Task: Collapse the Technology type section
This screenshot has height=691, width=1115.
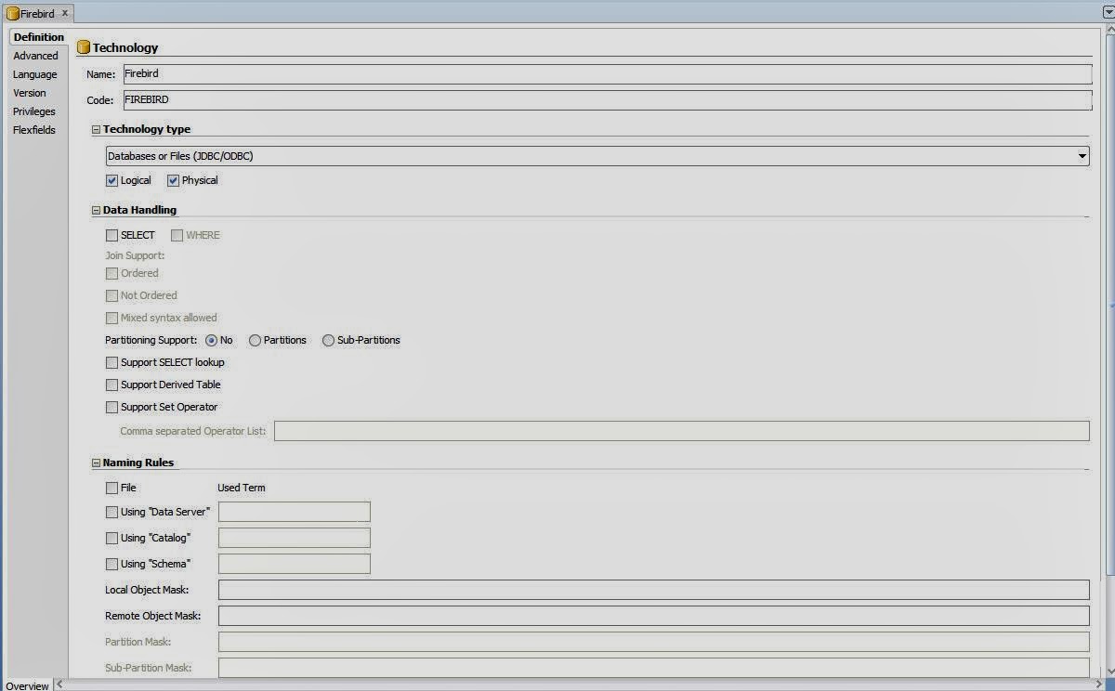Action: [96, 130]
